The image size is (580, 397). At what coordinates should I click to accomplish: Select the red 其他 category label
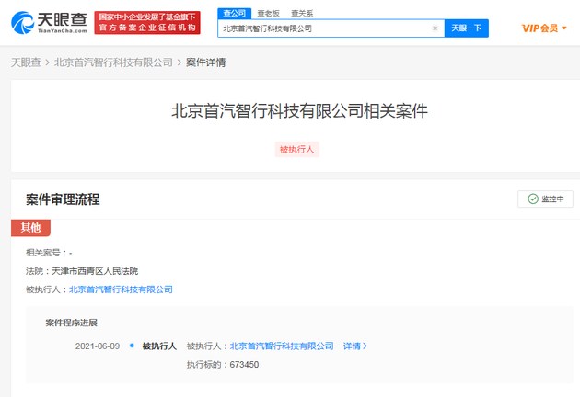[x=30, y=228]
